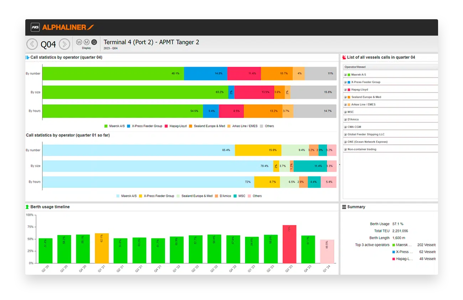This screenshot has height=300, width=463.
Task: Click the Q2 '20 berth usage bar
Action: point(46,251)
